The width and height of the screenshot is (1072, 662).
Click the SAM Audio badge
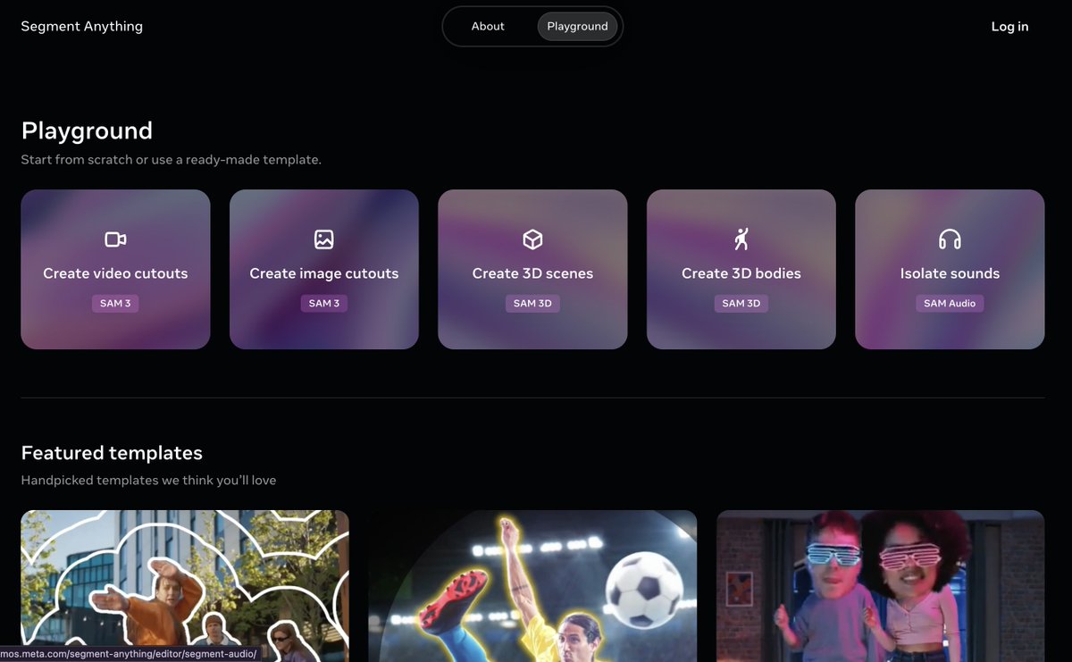(x=950, y=304)
